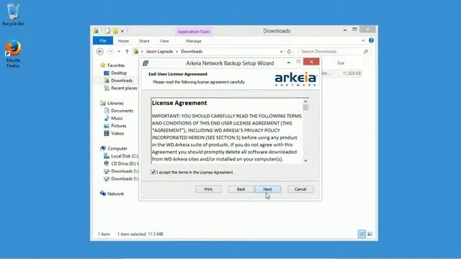Close the Arkeia setup wizard window
461x259 pixels.
click(x=311, y=62)
